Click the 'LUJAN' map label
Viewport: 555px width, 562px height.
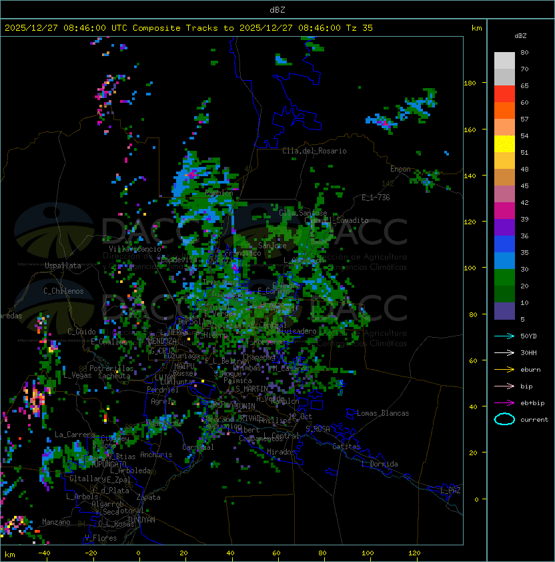pyautogui.click(x=165, y=378)
